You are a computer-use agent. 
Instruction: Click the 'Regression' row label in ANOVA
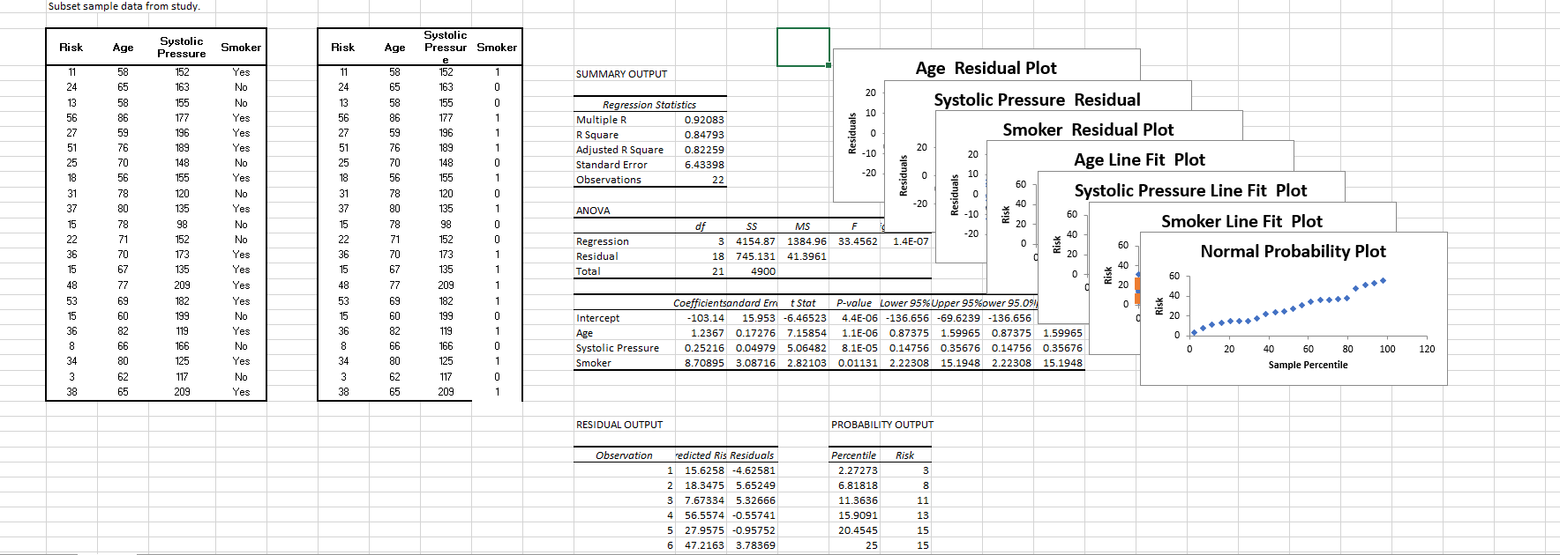[x=603, y=241]
